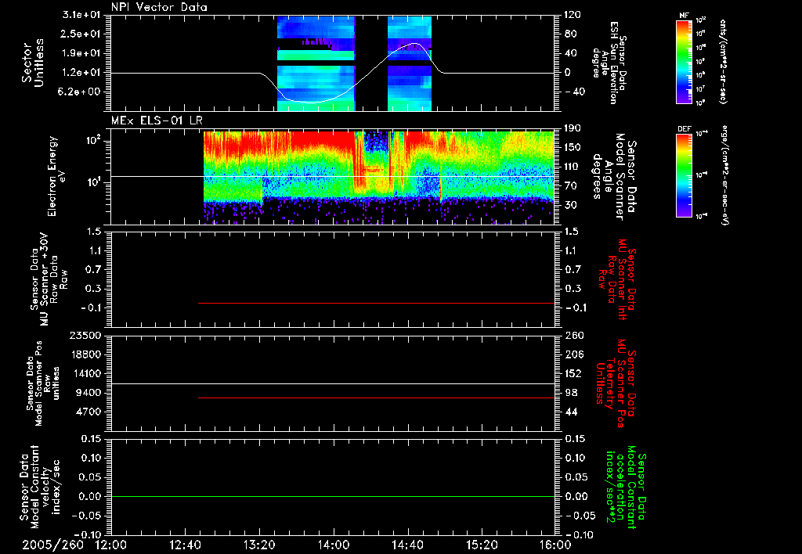Click the ergs/(cm**2-sr-sec-eV) units label
The image size is (802, 554).
click(x=724, y=175)
